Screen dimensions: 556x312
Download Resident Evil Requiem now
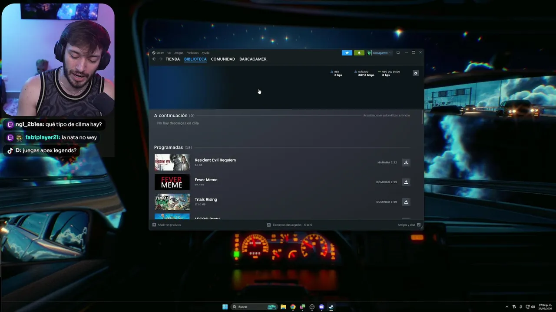point(406,162)
